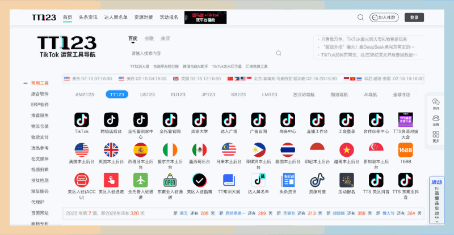The image size is (454, 235).
Task: Open the orange 1688 icon
Action: click(406, 150)
